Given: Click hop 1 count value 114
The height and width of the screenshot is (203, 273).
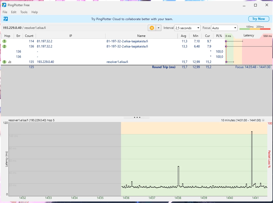Looking at the screenshot, I should point(31,41).
